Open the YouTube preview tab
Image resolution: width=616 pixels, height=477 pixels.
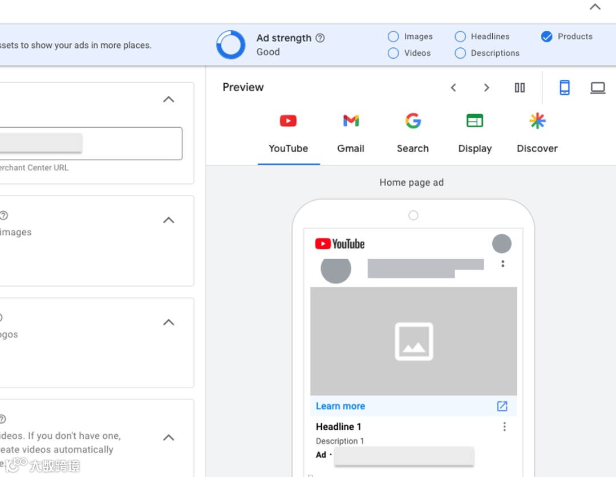point(289,133)
